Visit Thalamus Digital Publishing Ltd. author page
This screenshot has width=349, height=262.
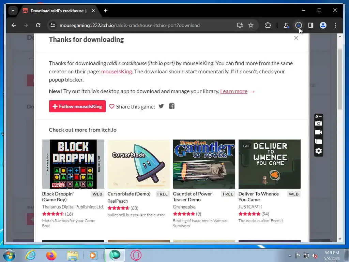[x=73, y=207]
